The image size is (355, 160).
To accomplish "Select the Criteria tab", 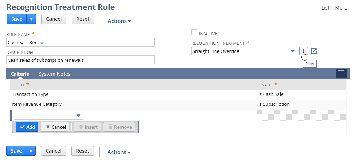I will 20,74.
